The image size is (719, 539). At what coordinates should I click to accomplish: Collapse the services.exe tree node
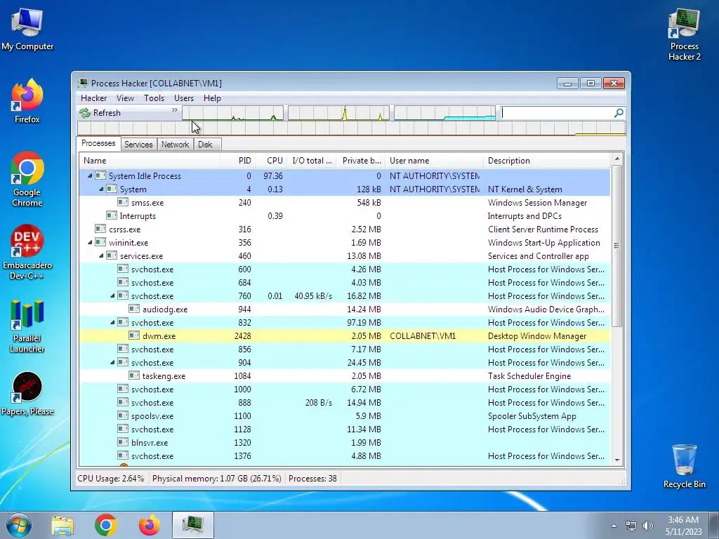coord(101,255)
